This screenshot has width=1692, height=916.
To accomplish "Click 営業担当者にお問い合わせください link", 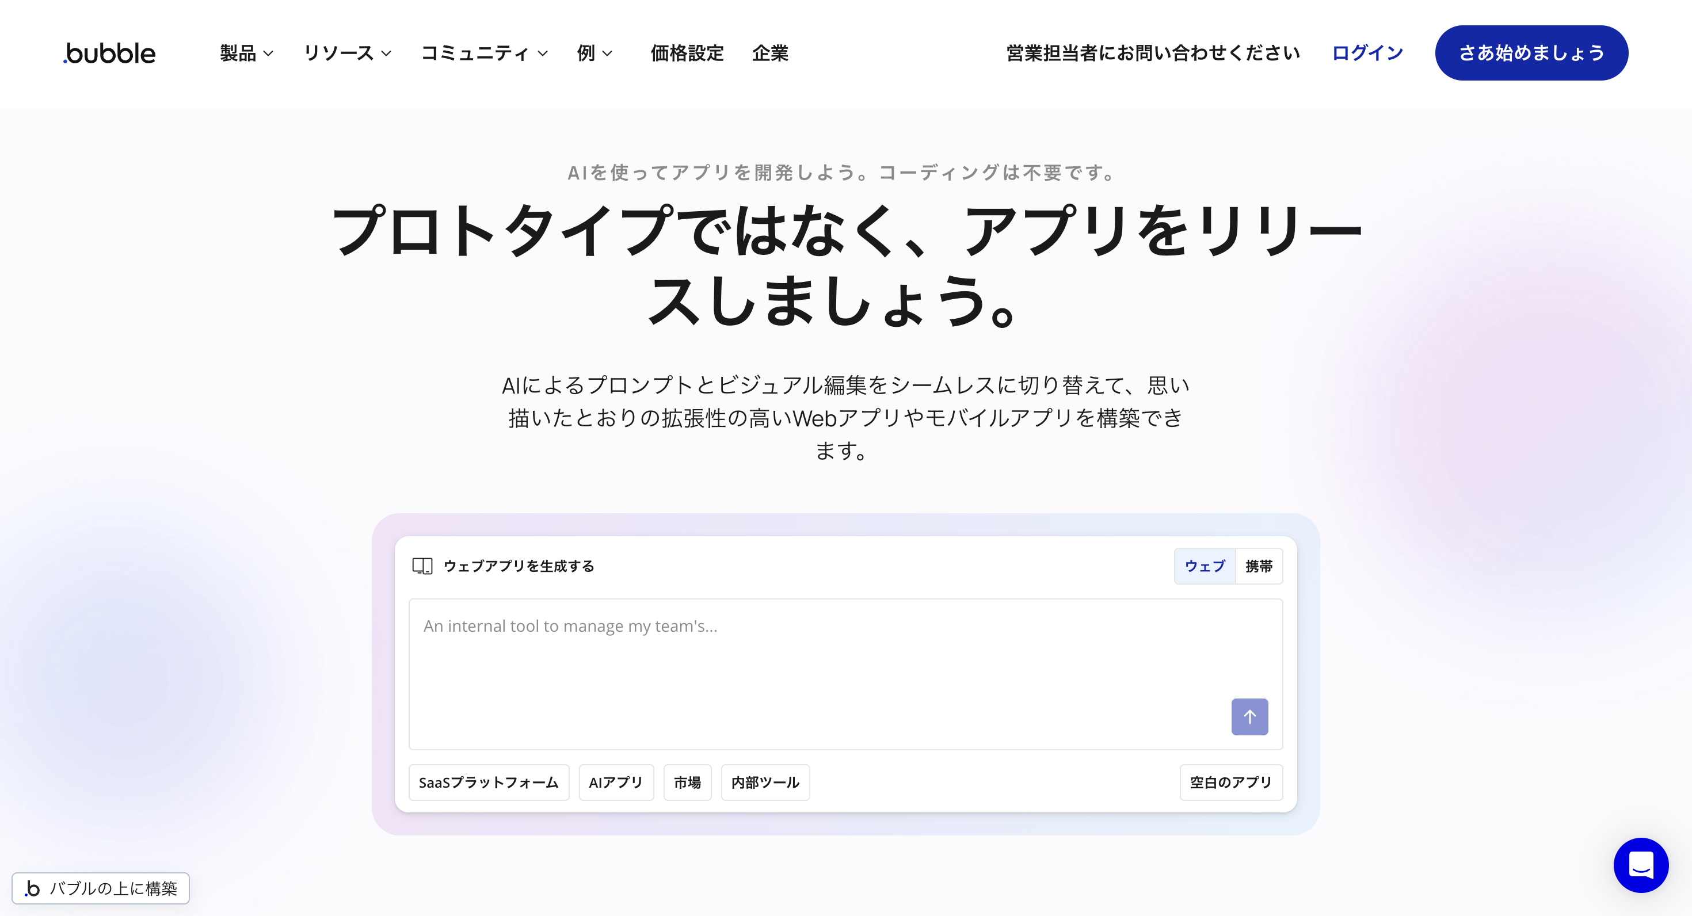I will 1153,53.
